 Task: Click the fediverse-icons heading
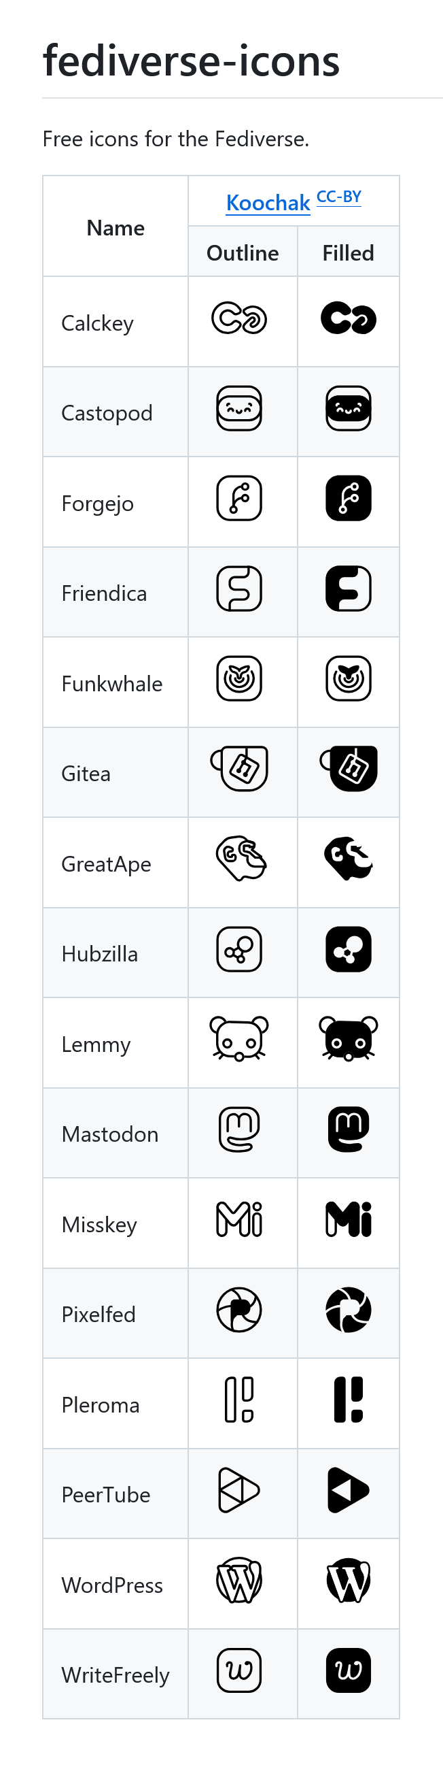coord(191,61)
